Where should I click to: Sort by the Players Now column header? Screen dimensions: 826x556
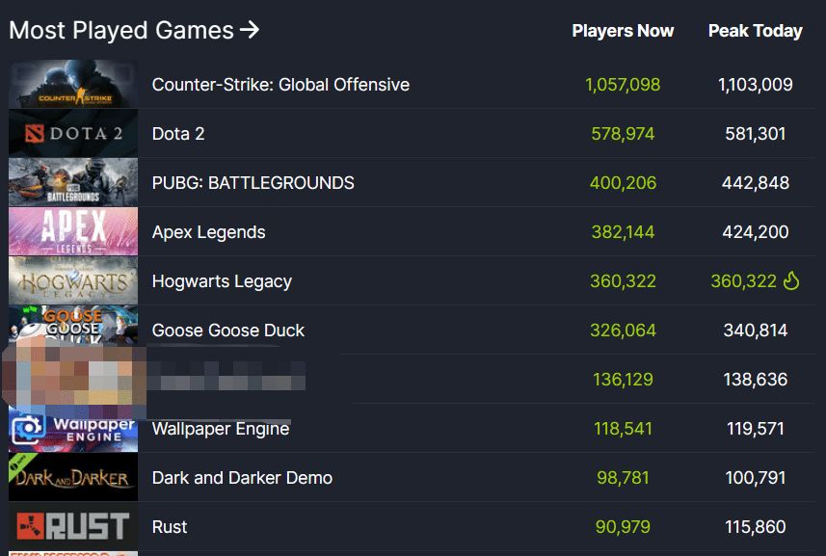coord(623,31)
